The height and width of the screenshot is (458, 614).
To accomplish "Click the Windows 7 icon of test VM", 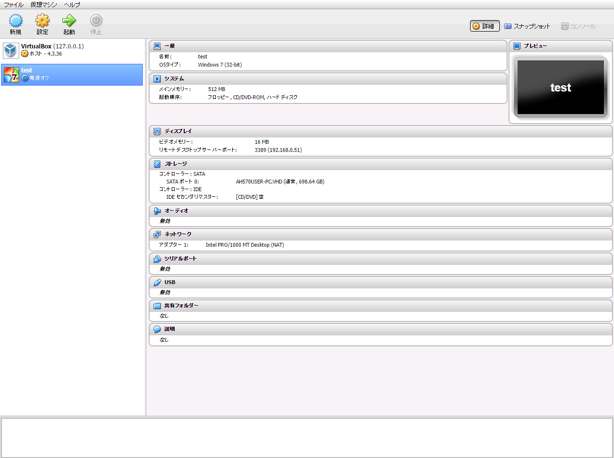I will coord(11,75).
